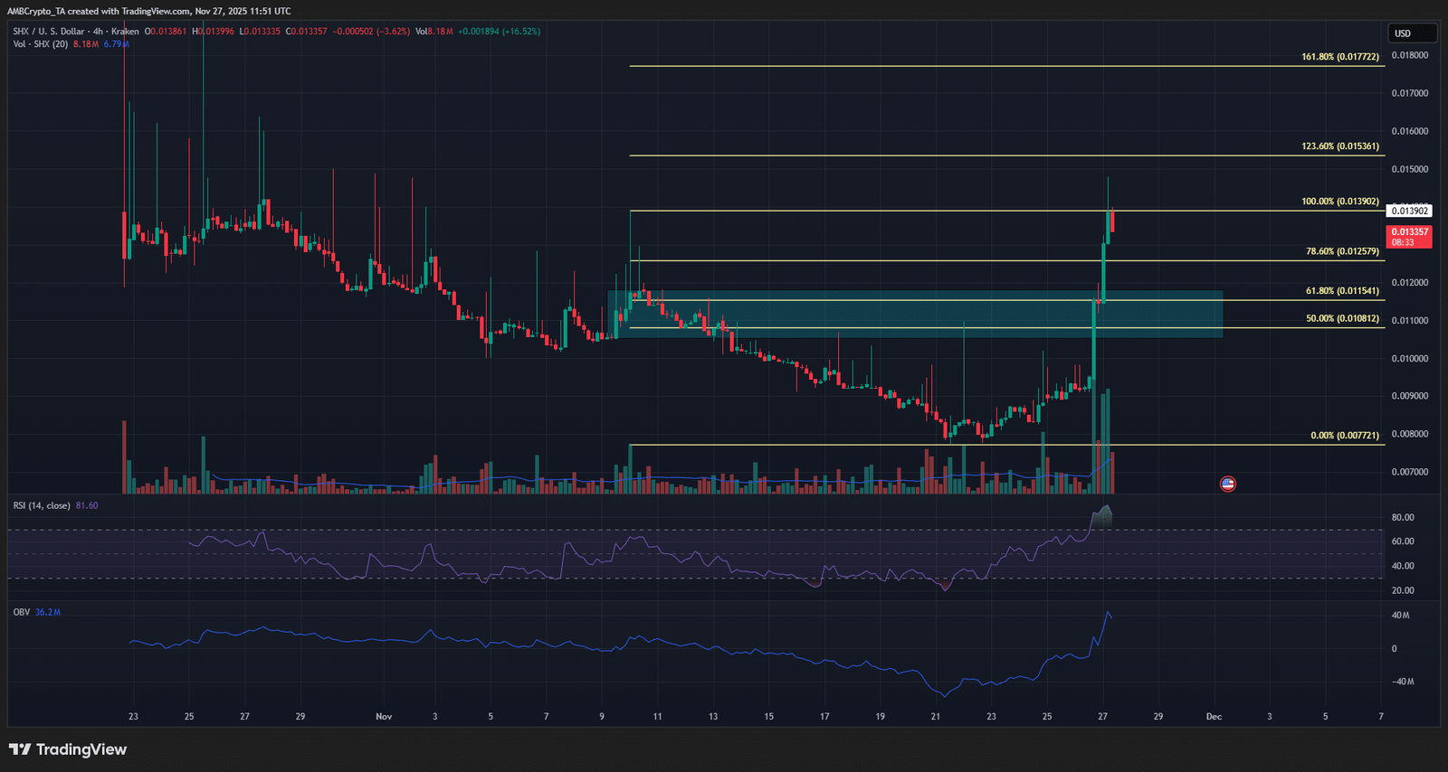The height and width of the screenshot is (772, 1448).
Task: Click the Nov label on time axis
Action: pyautogui.click(x=384, y=717)
